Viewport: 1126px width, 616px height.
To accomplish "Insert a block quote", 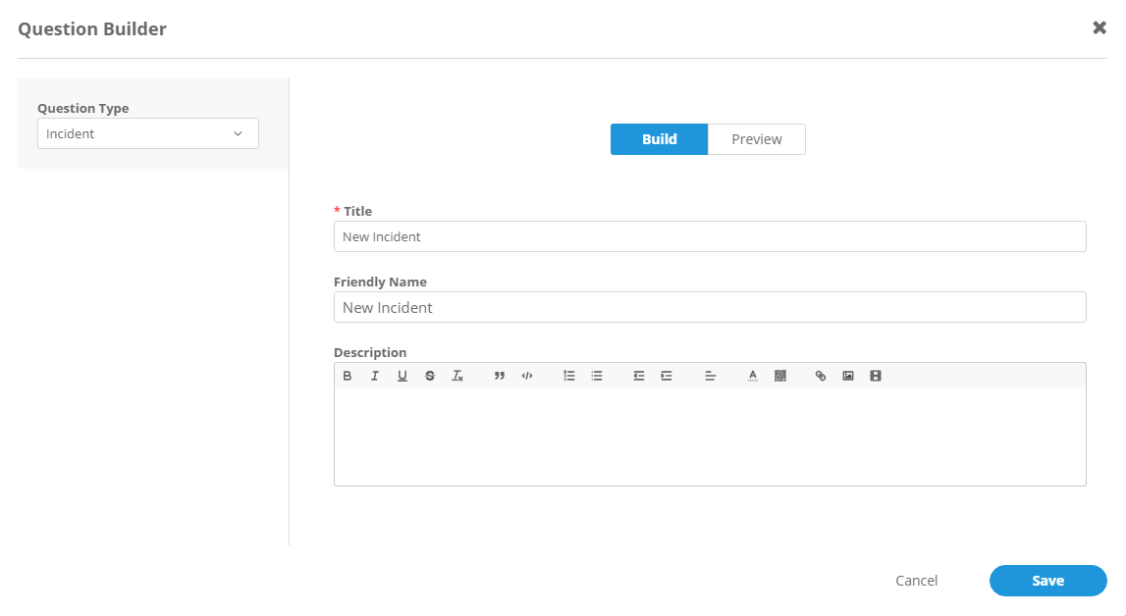I will coord(500,376).
